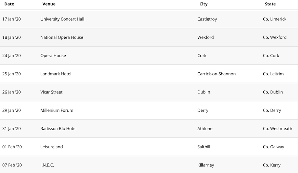Click the Co. Dublin state cell
This screenshot has width=298, height=173.
click(x=273, y=92)
